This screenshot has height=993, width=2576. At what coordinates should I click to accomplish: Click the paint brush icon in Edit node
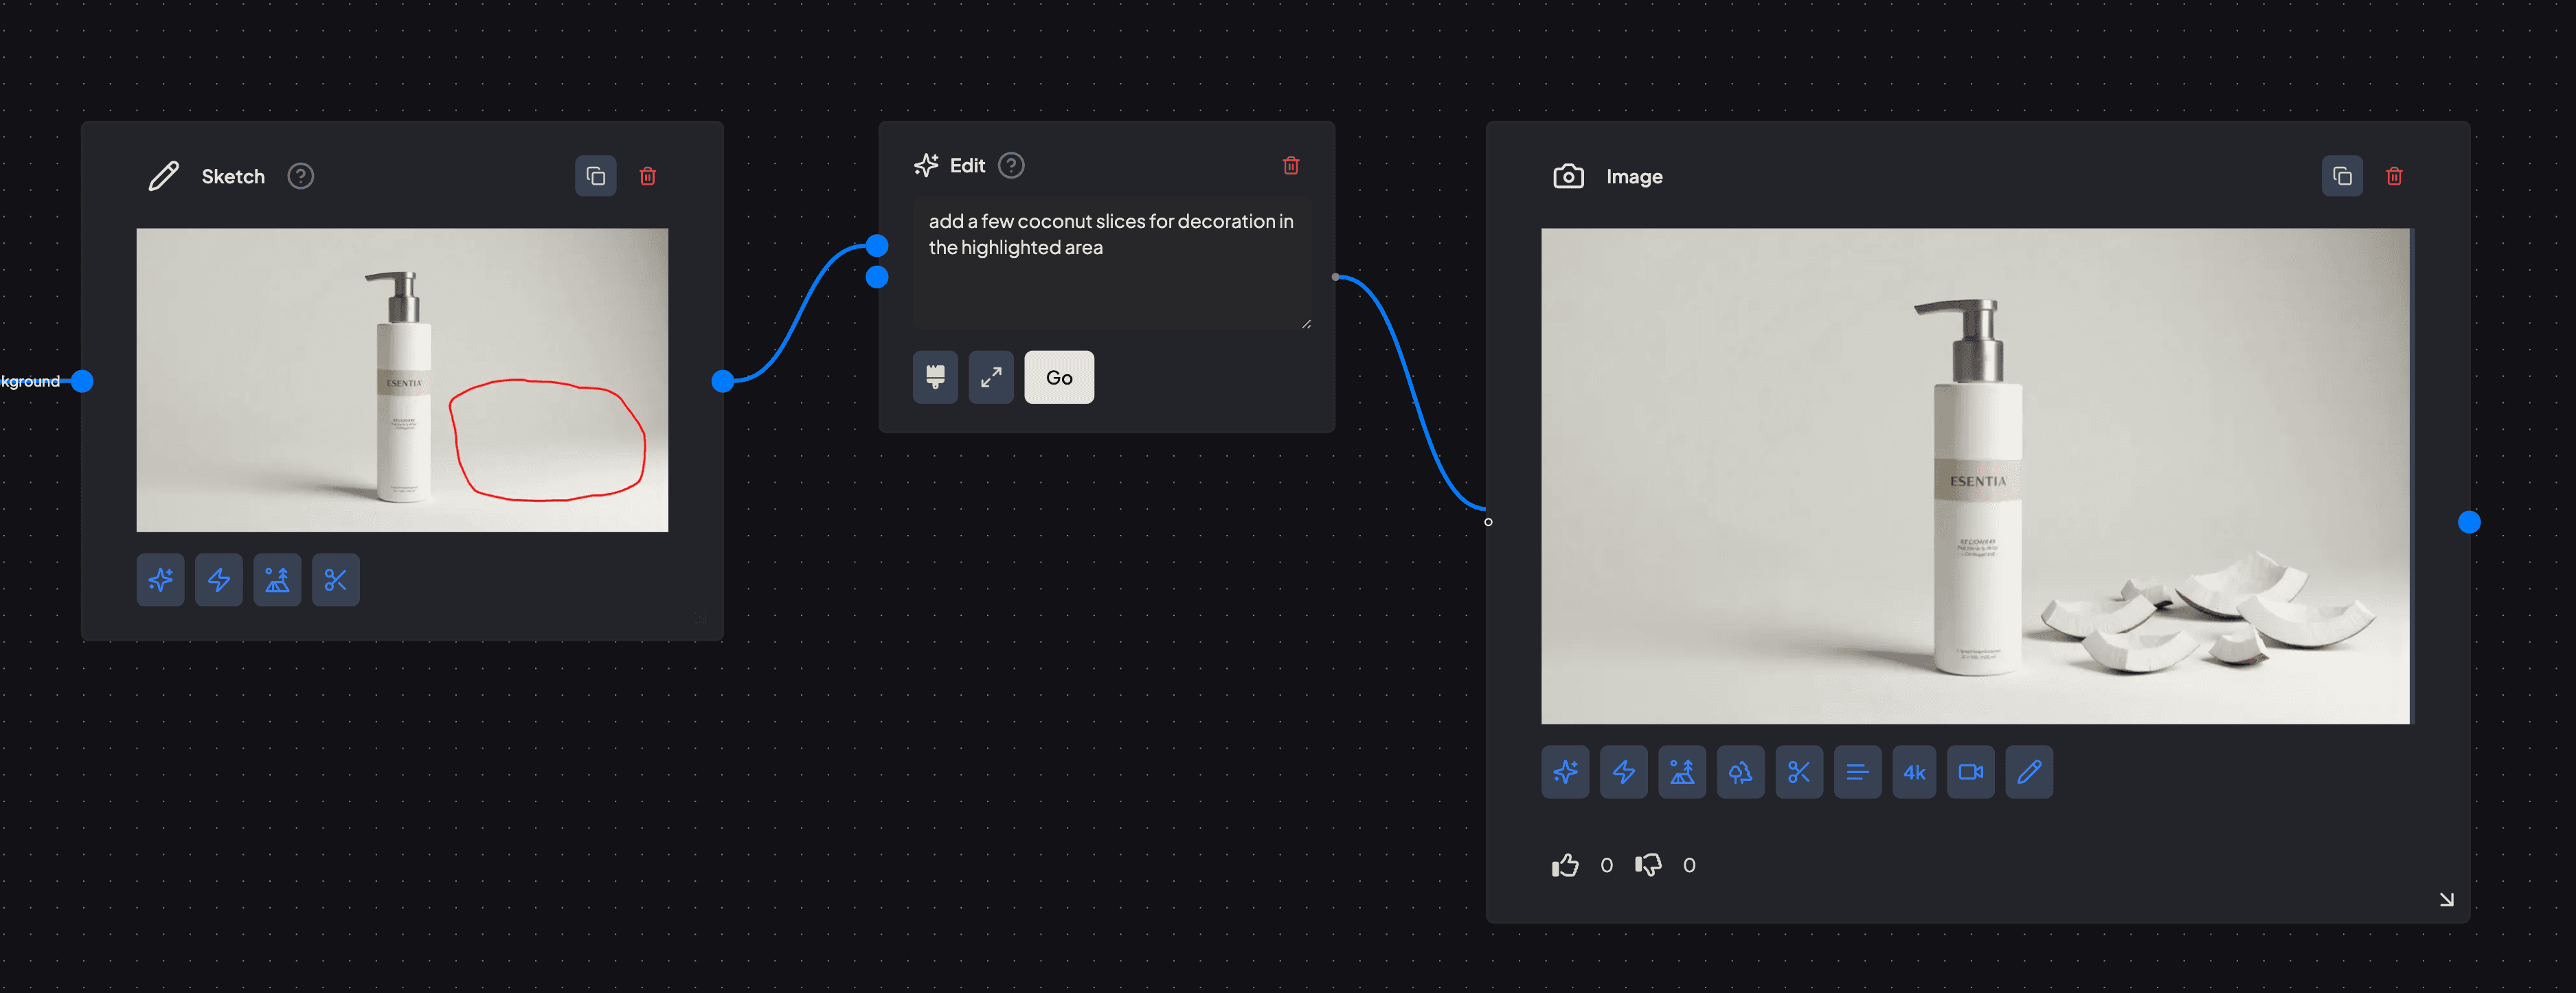point(934,377)
